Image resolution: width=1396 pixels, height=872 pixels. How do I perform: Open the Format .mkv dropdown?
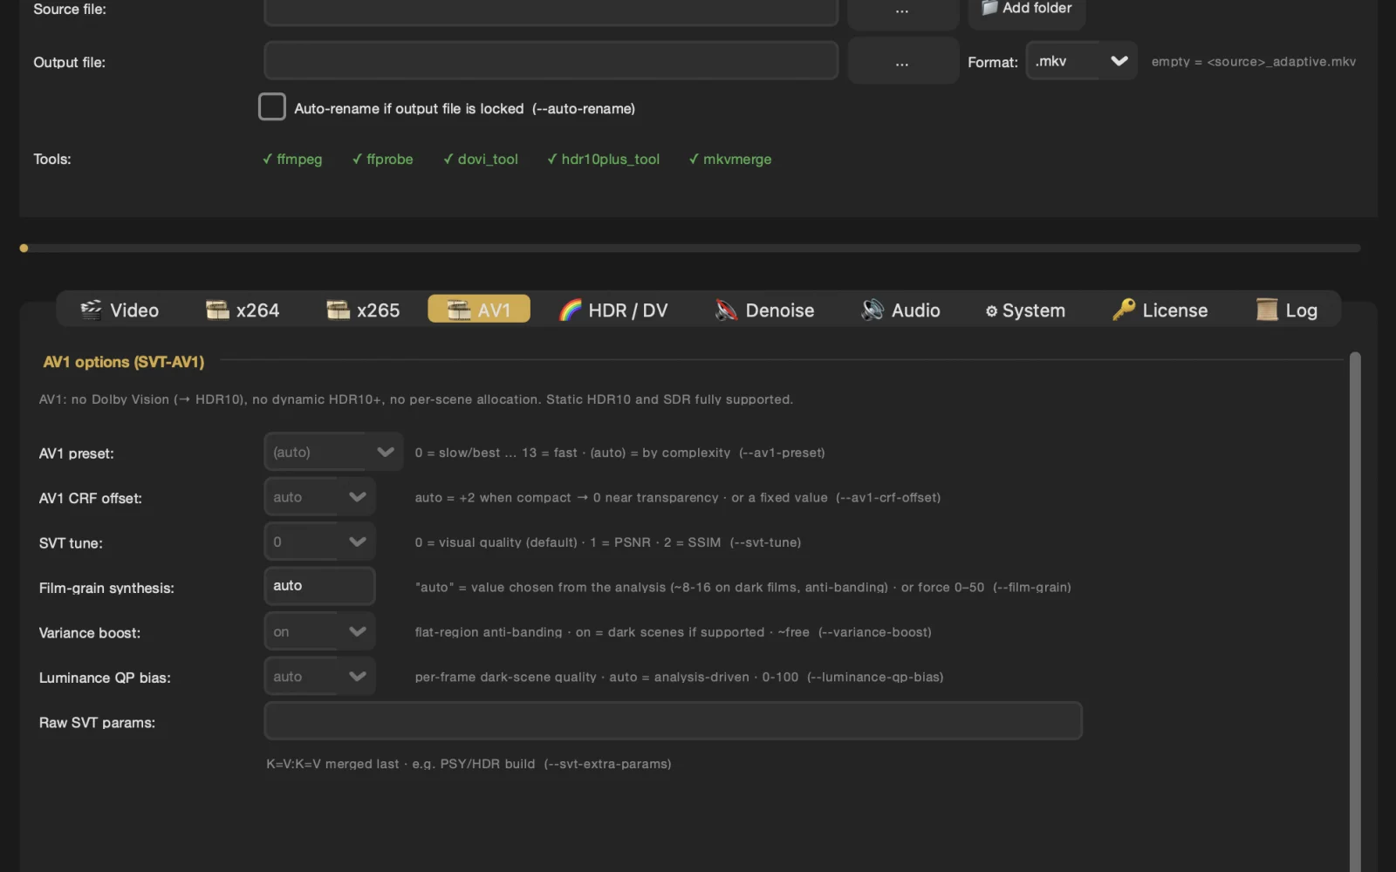click(x=1081, y=61)
